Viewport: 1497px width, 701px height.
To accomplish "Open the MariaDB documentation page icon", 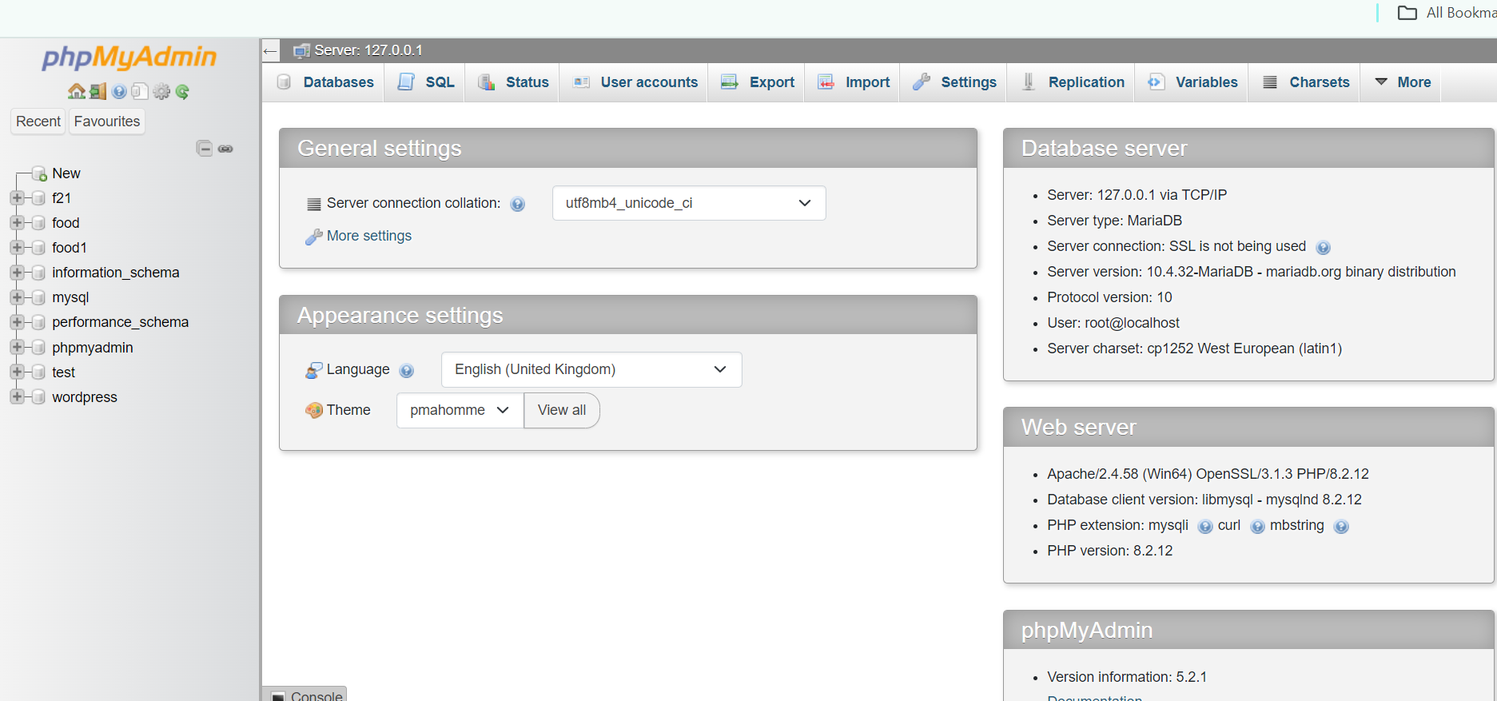I will click(140, 91).
